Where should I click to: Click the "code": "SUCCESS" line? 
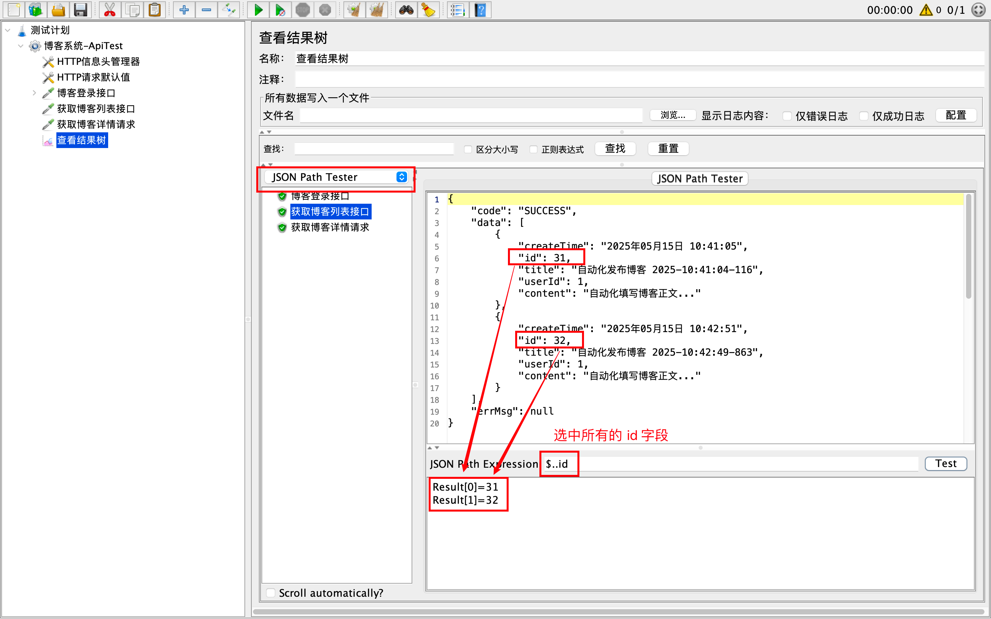[x=523, y=211]
